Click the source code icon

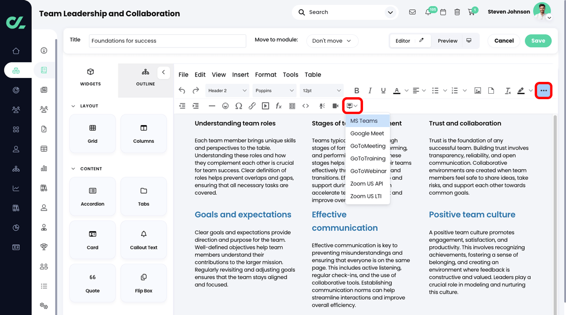pos(306,105)
